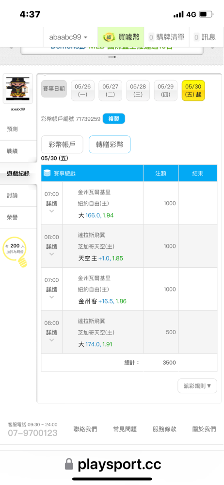Screen dimensions: 224x485
Task: Open the abaabc99 account dropdown
Action: (x=68, y=37)
